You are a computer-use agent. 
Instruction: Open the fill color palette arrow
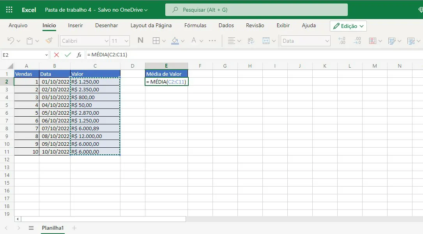(x=182, y=41)
